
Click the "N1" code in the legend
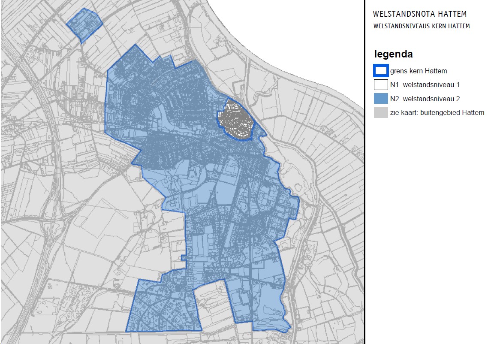coord(395,85)
